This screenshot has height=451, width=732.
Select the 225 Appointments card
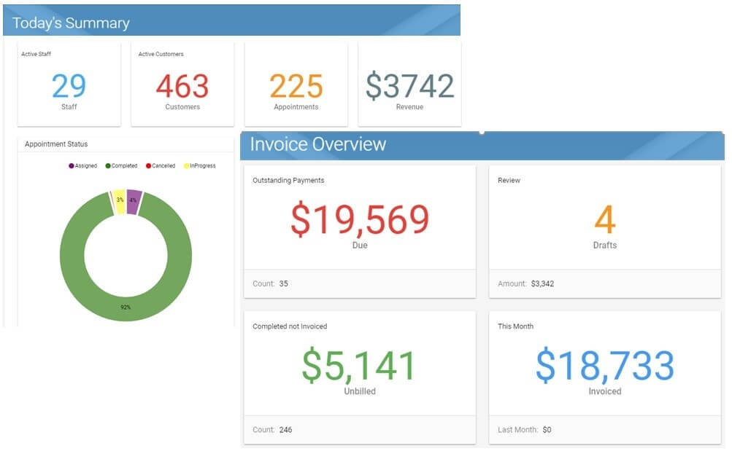click(x=296, y=84)
